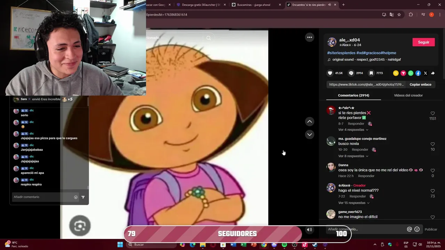Share the post to X

426,73
